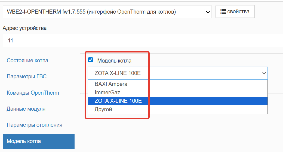Click the list icon in the свойства button

coord(223,12)
